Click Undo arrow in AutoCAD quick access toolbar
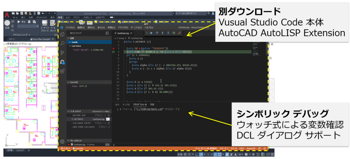 (43, 14)
